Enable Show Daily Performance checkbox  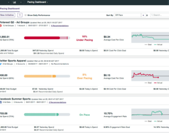[x=26, y=15]
